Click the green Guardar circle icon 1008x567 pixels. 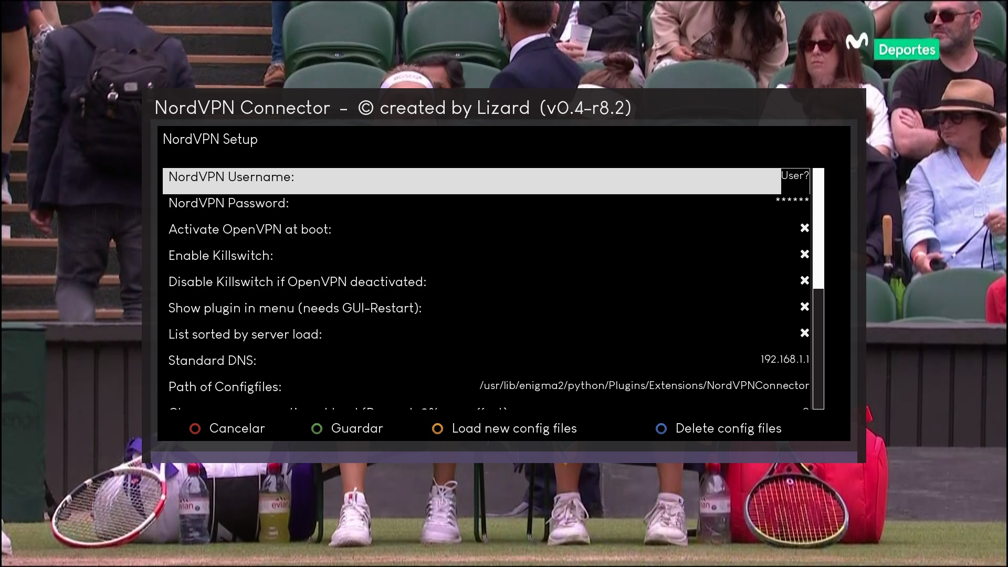pos(317,429)
